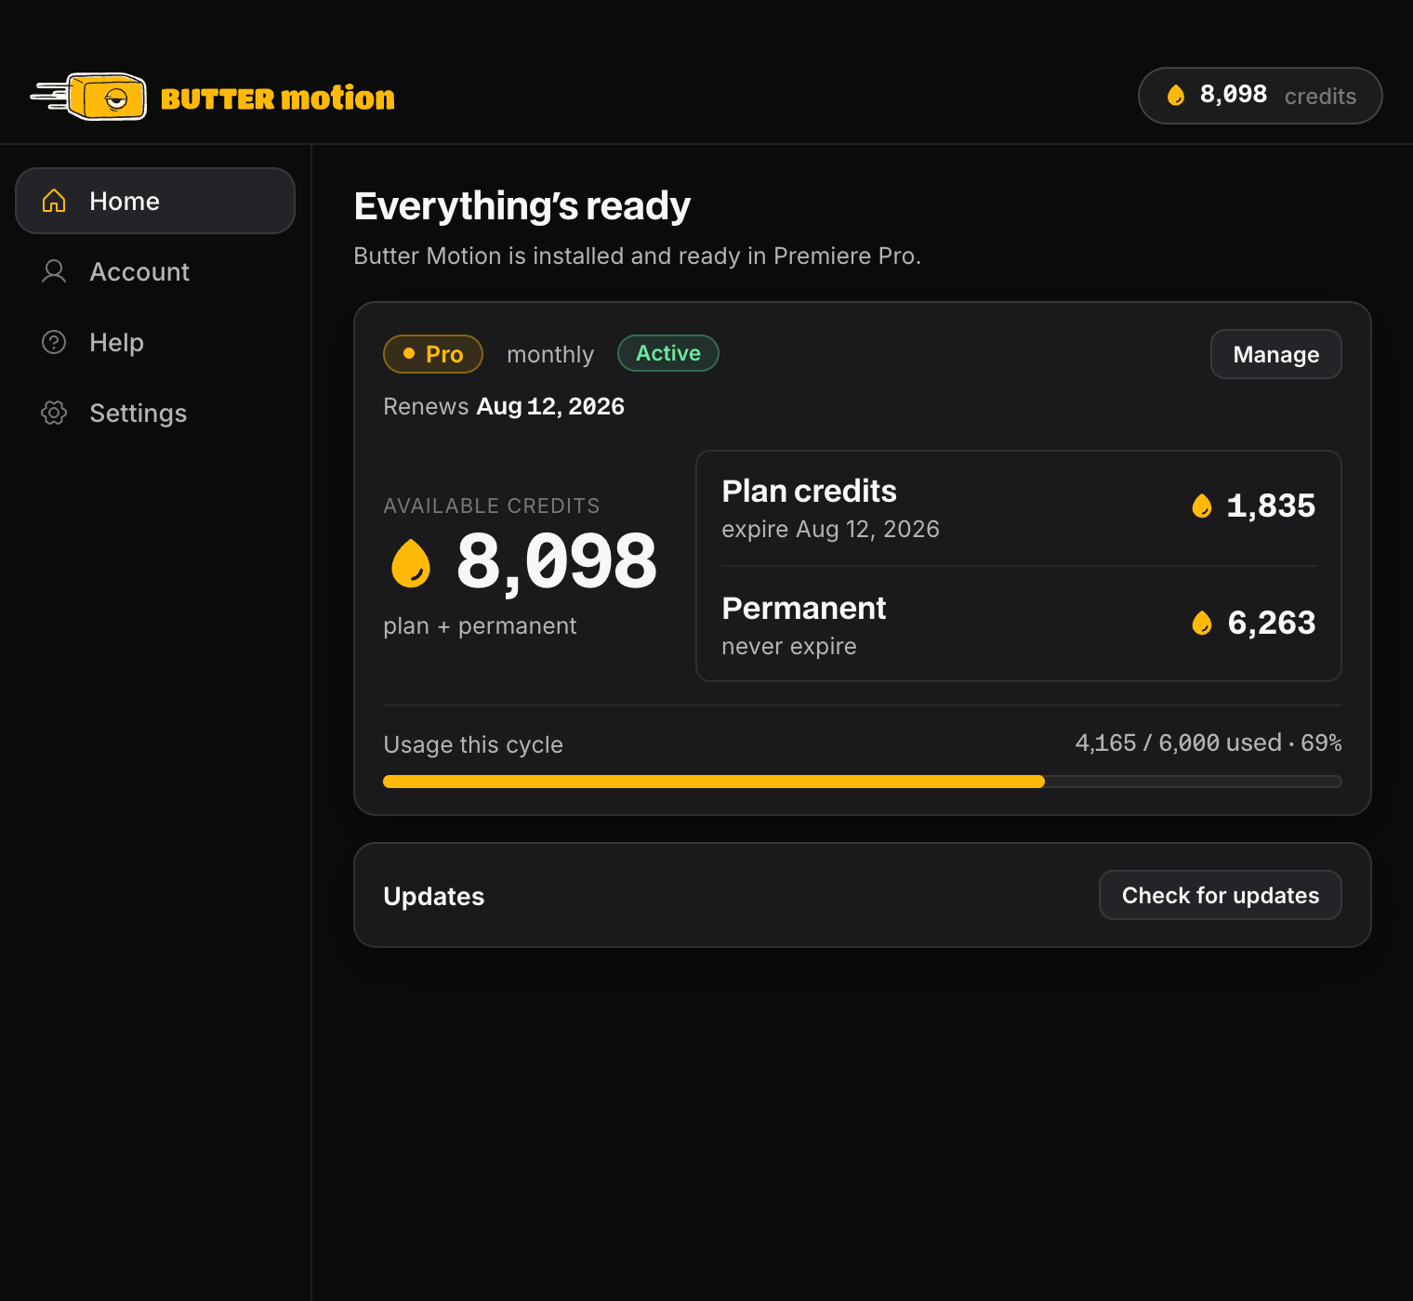Click the permanent credits value 6,263
1413x1301 pixels.
[x=1272, y=623]
